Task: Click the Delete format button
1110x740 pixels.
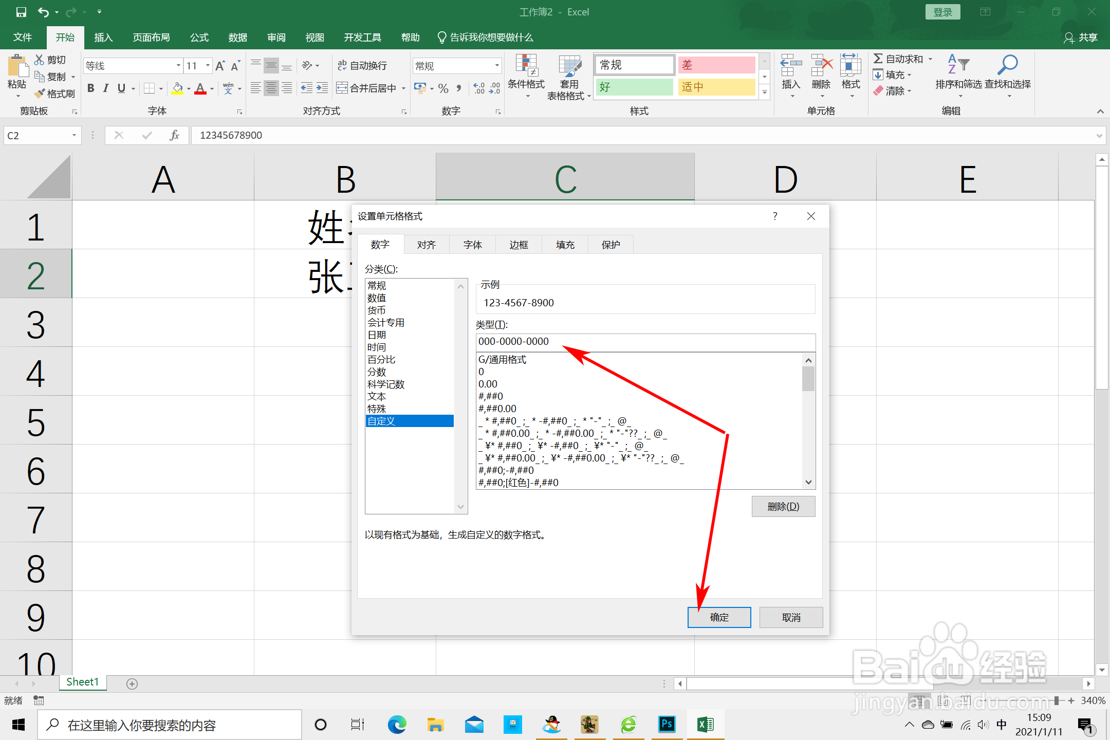Action: coord(783,507)
